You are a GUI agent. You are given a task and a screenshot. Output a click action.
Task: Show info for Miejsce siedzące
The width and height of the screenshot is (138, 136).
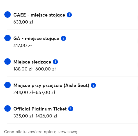tap(55, 62)
